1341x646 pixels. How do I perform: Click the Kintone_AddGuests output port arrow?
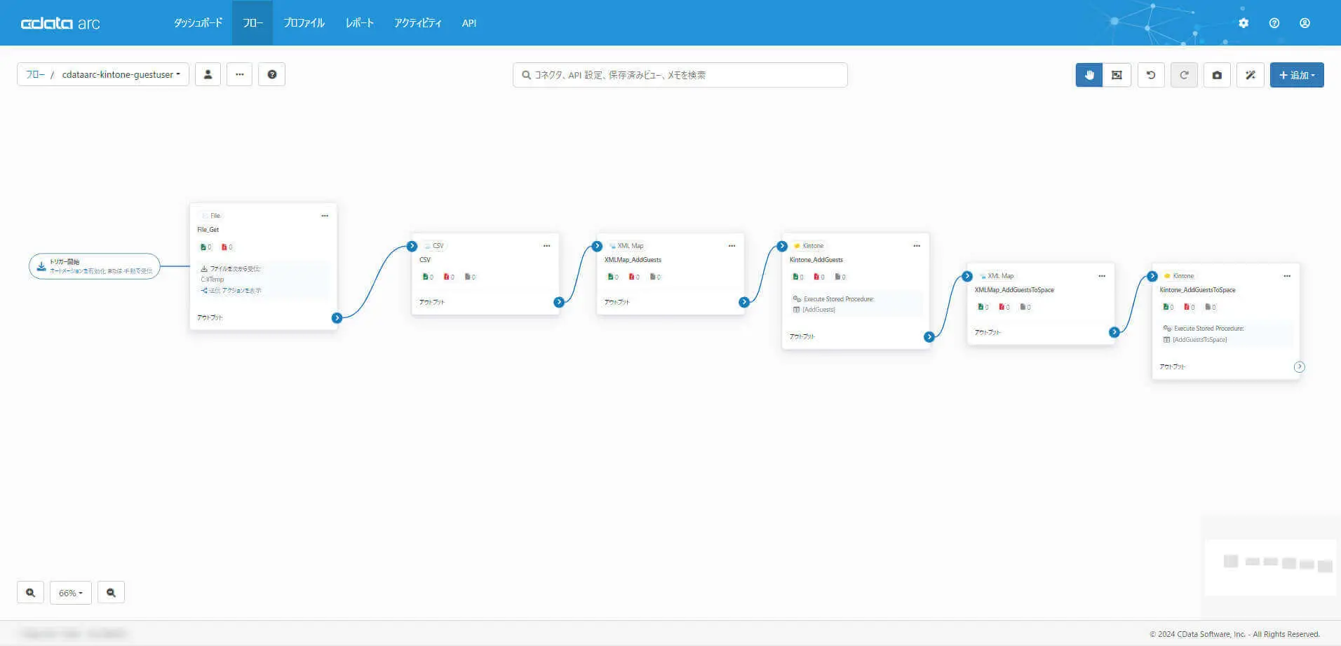929,337
